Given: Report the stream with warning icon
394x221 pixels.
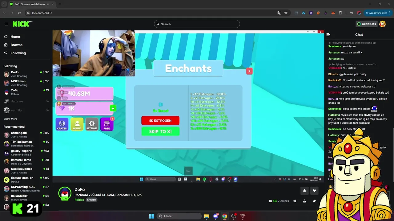Looking at the screenshot, I should click(x=304, y=201).
